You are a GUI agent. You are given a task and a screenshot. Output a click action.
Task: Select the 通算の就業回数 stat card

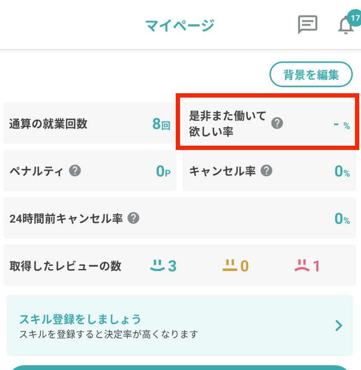[89, 123]
